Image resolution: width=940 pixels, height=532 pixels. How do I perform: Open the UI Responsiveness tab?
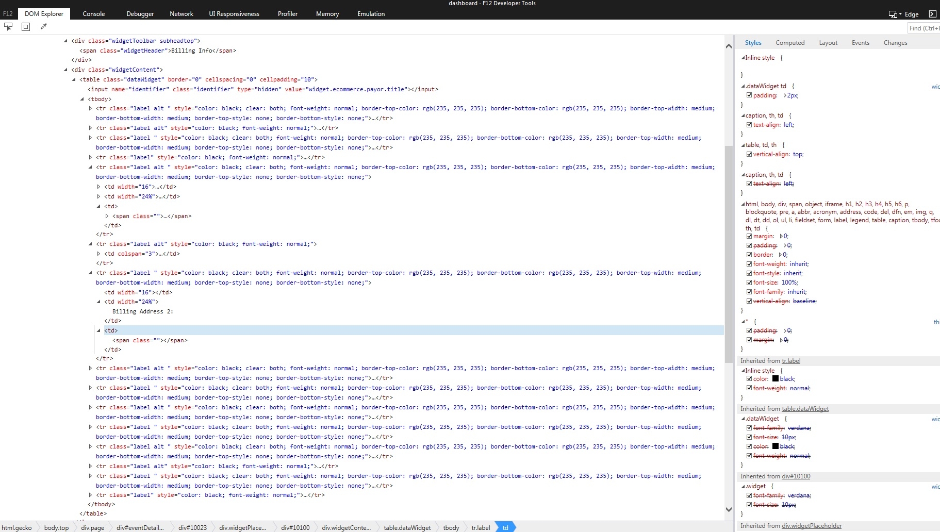coord(234,14)
